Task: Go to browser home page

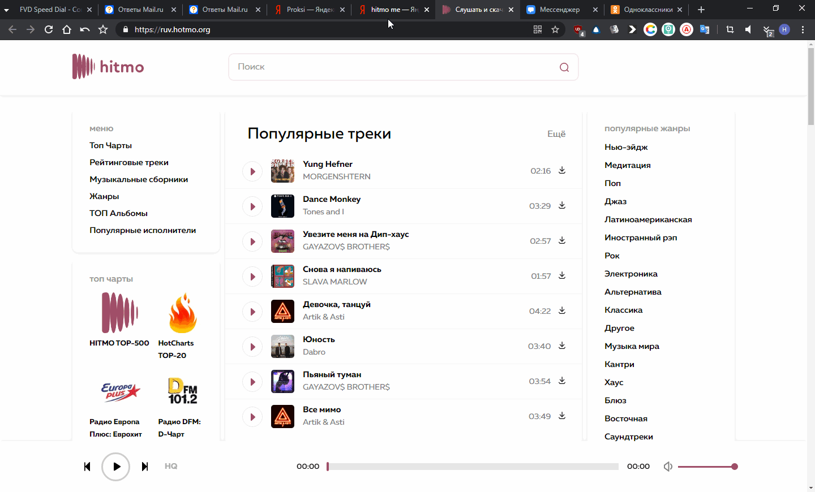Action: tap(67, 29)
